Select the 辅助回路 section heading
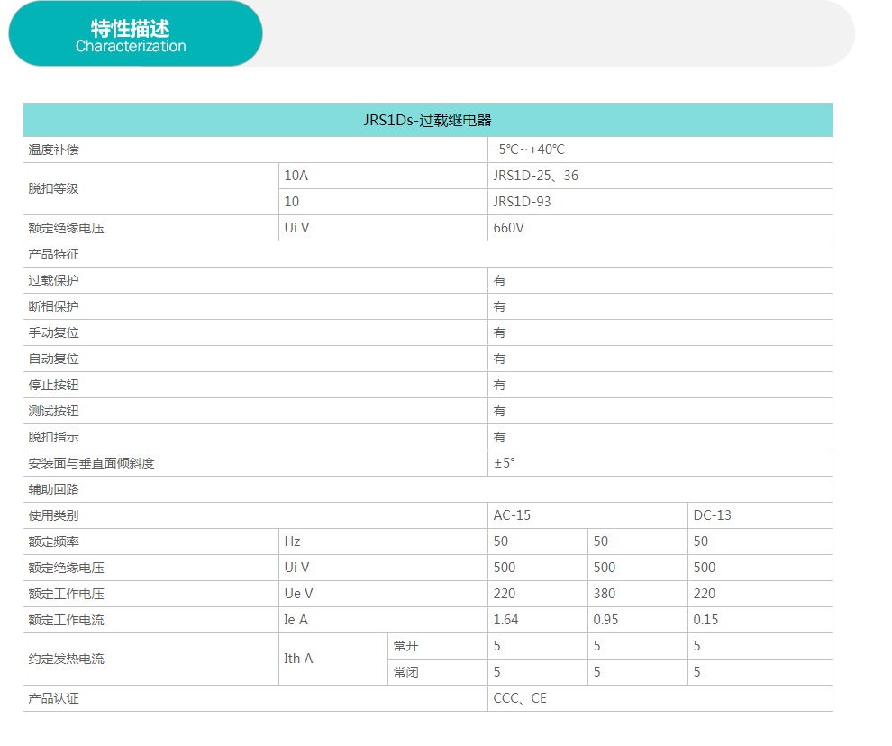 click(x=53, y=490)
